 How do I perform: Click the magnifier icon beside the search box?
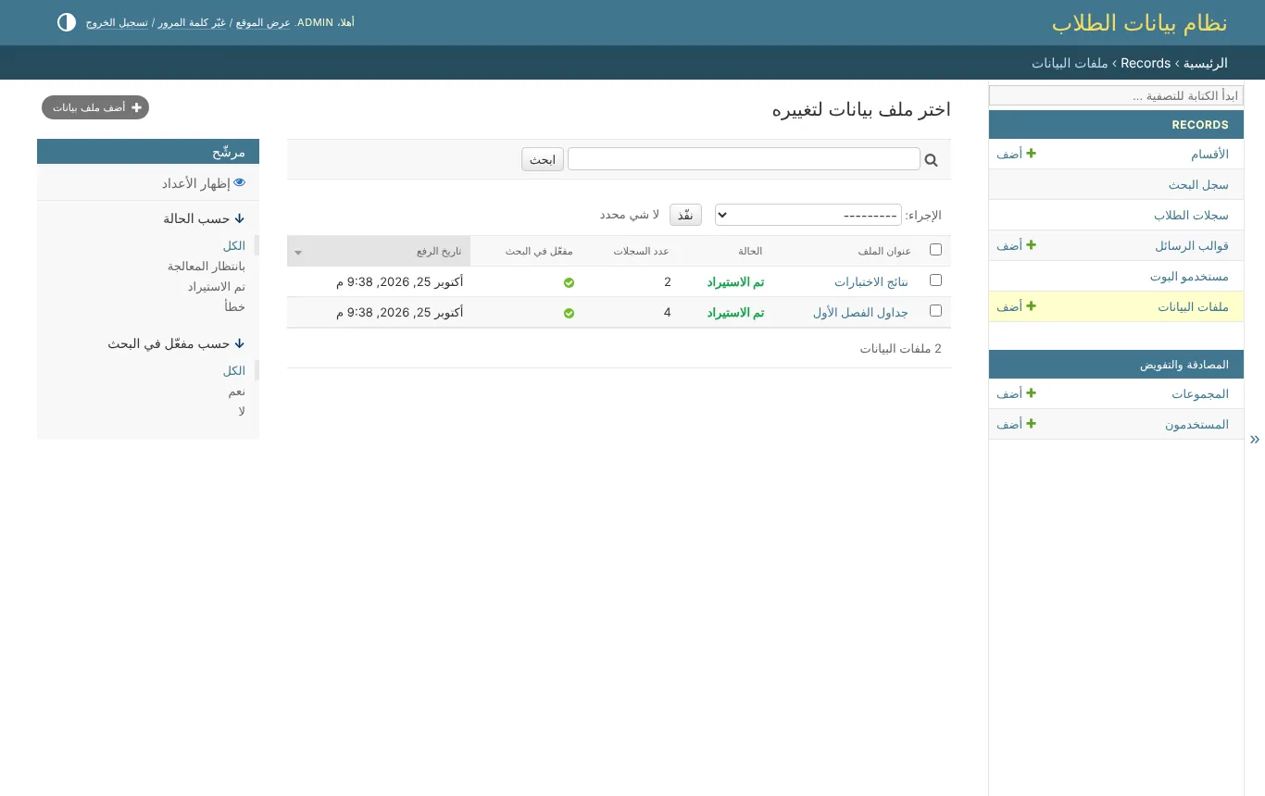tap(932, 160)
